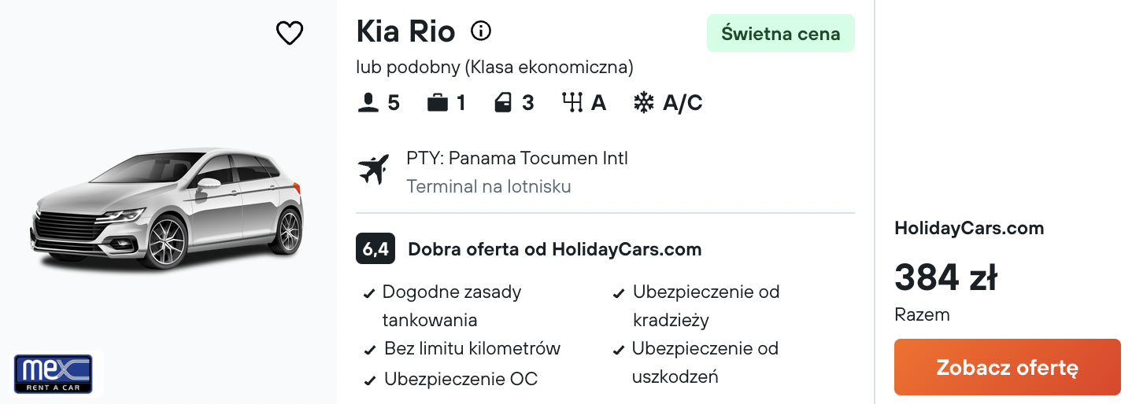This screenshot has height=404, width=1132.
Task: Click the silver car thumbnail image
Action: point(167,208)
